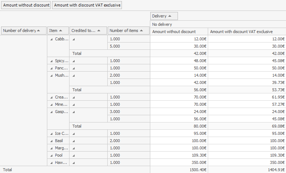Collapse the Spicy... item row
Screen dimensions: 286x173
(51, 61)
